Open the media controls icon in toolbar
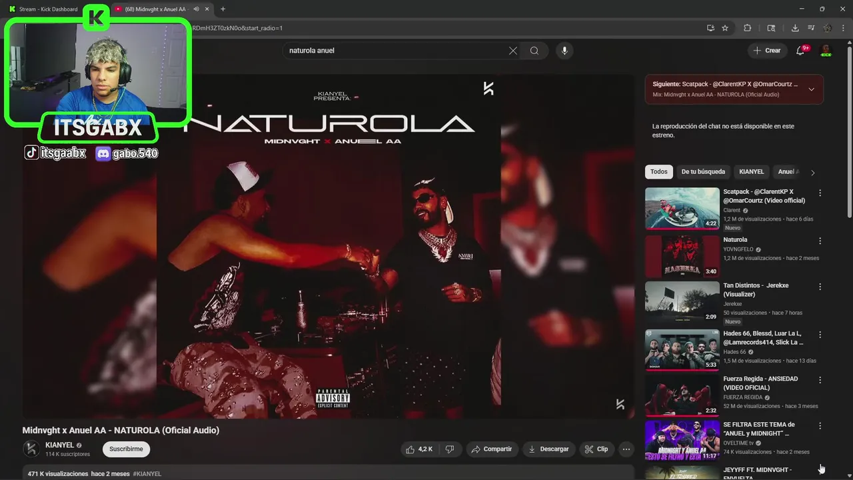This screenshot has width=853, height=480. [x=811, y=28]
